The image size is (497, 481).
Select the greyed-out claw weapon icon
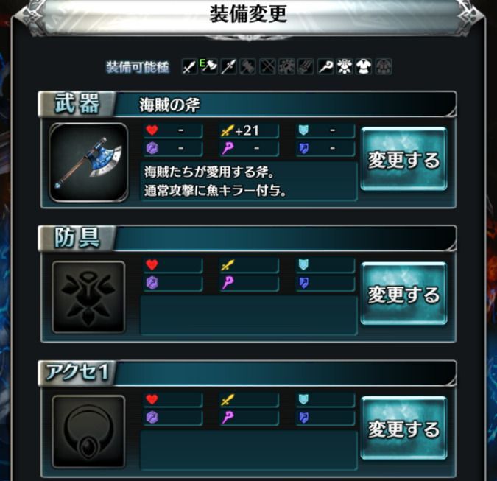tap(306, 67)
